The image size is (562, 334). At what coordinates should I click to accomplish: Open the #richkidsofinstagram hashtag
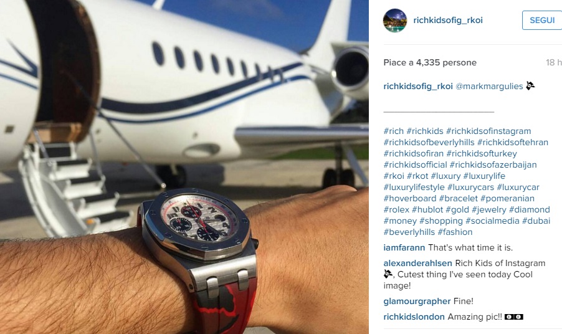tap(488, 131)
